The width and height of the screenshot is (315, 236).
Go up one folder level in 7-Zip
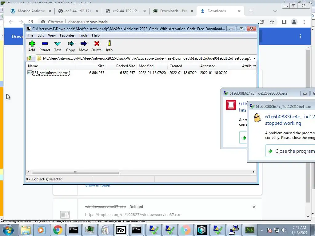(30, 58)
